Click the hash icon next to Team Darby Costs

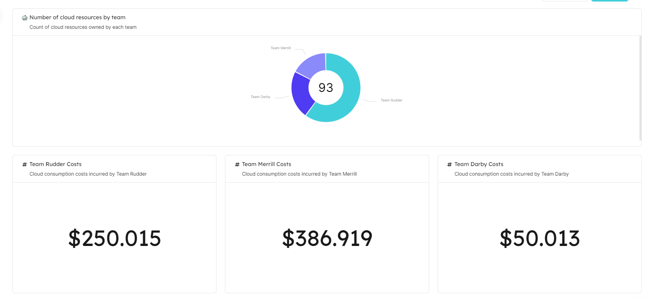(450, 164)
